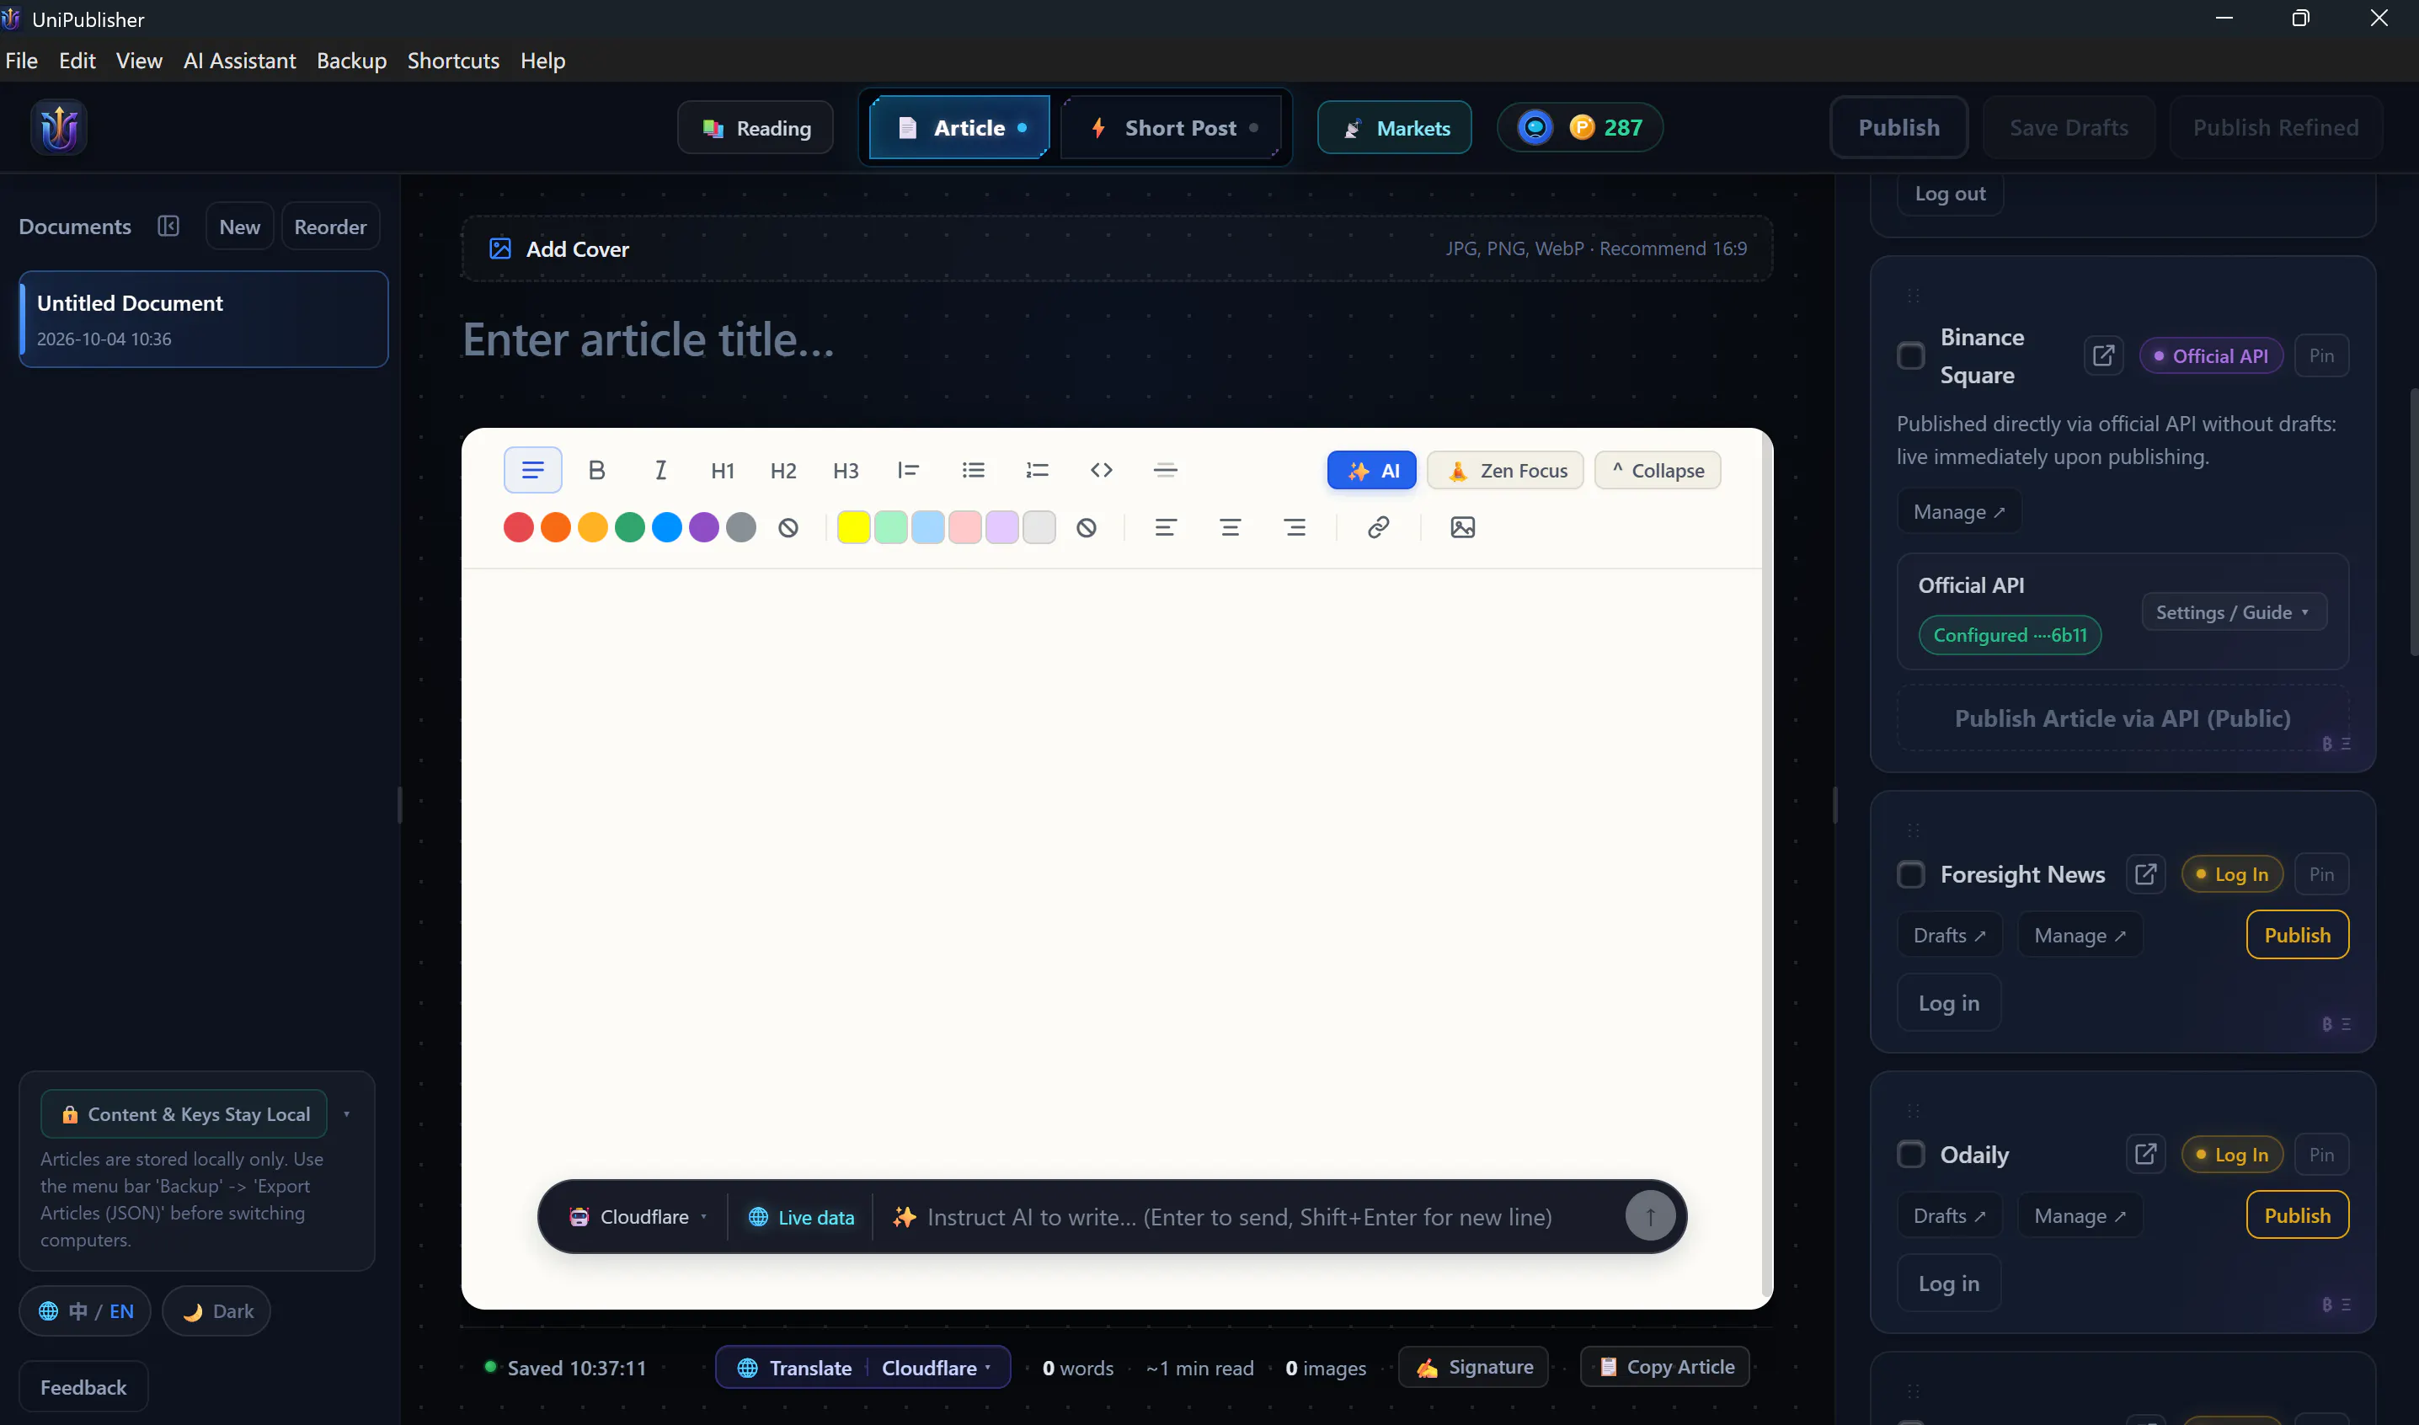This screenshot has width=2419, height=1425.
Task: Pin the Binance Square card
Action: 2321,356
